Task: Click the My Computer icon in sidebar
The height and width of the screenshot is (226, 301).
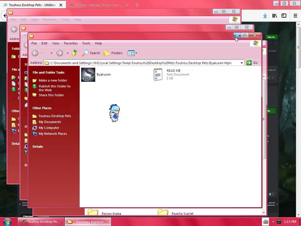Action: tap(35, 128)
